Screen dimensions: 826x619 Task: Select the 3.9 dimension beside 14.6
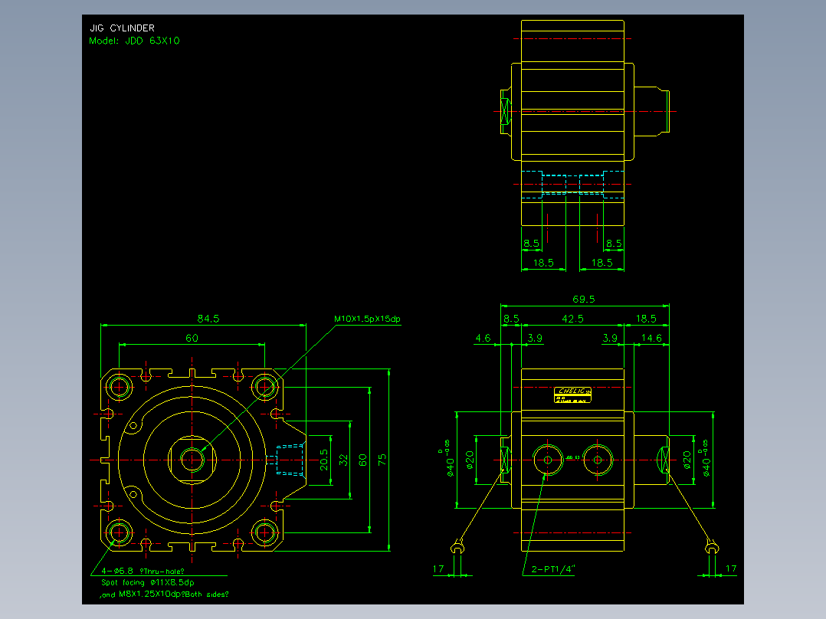pyautogui.click(x=610, y=338)
